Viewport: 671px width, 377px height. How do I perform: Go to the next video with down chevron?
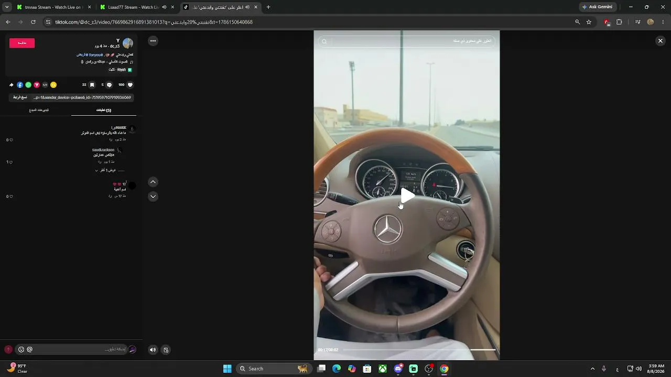click(153, 196)
